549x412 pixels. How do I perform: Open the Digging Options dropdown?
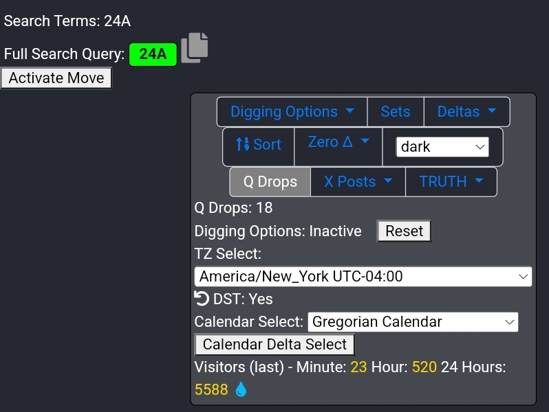pos(292,112)
